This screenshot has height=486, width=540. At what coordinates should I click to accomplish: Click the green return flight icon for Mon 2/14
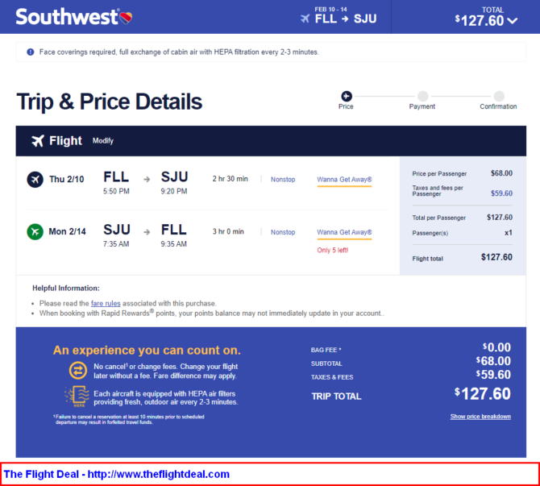[x=35, y=232]
